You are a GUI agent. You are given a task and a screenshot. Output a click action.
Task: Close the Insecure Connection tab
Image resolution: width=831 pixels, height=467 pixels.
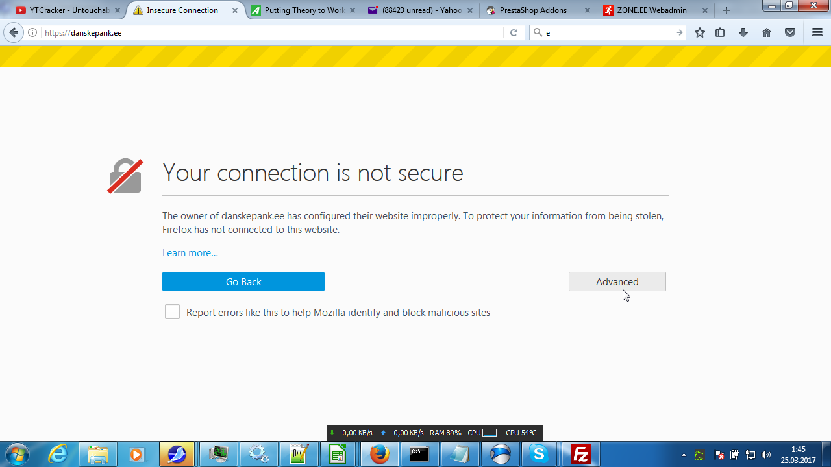235,10
